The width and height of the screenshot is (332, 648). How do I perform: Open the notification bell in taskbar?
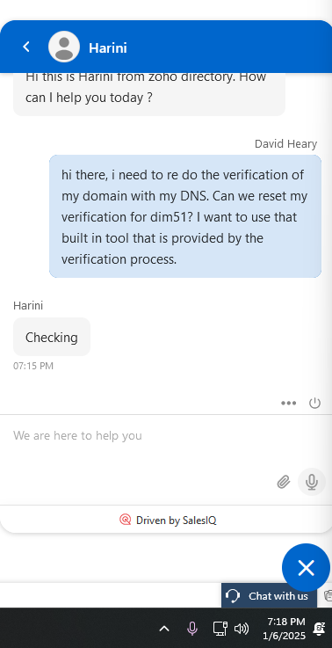[319, 629]
